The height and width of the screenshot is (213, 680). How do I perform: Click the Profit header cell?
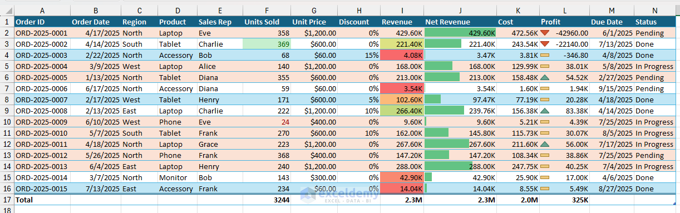click(x=565, y=22)
